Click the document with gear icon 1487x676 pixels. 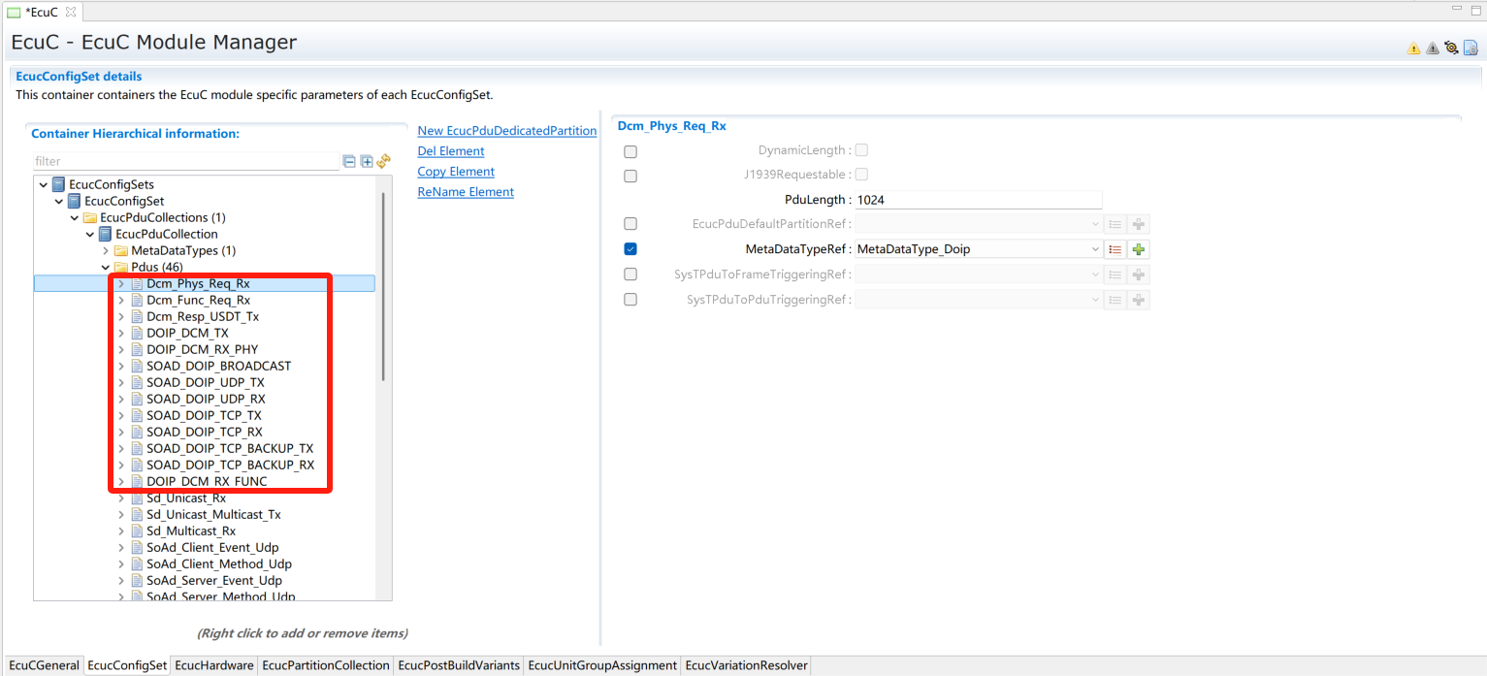point(1471,48)
